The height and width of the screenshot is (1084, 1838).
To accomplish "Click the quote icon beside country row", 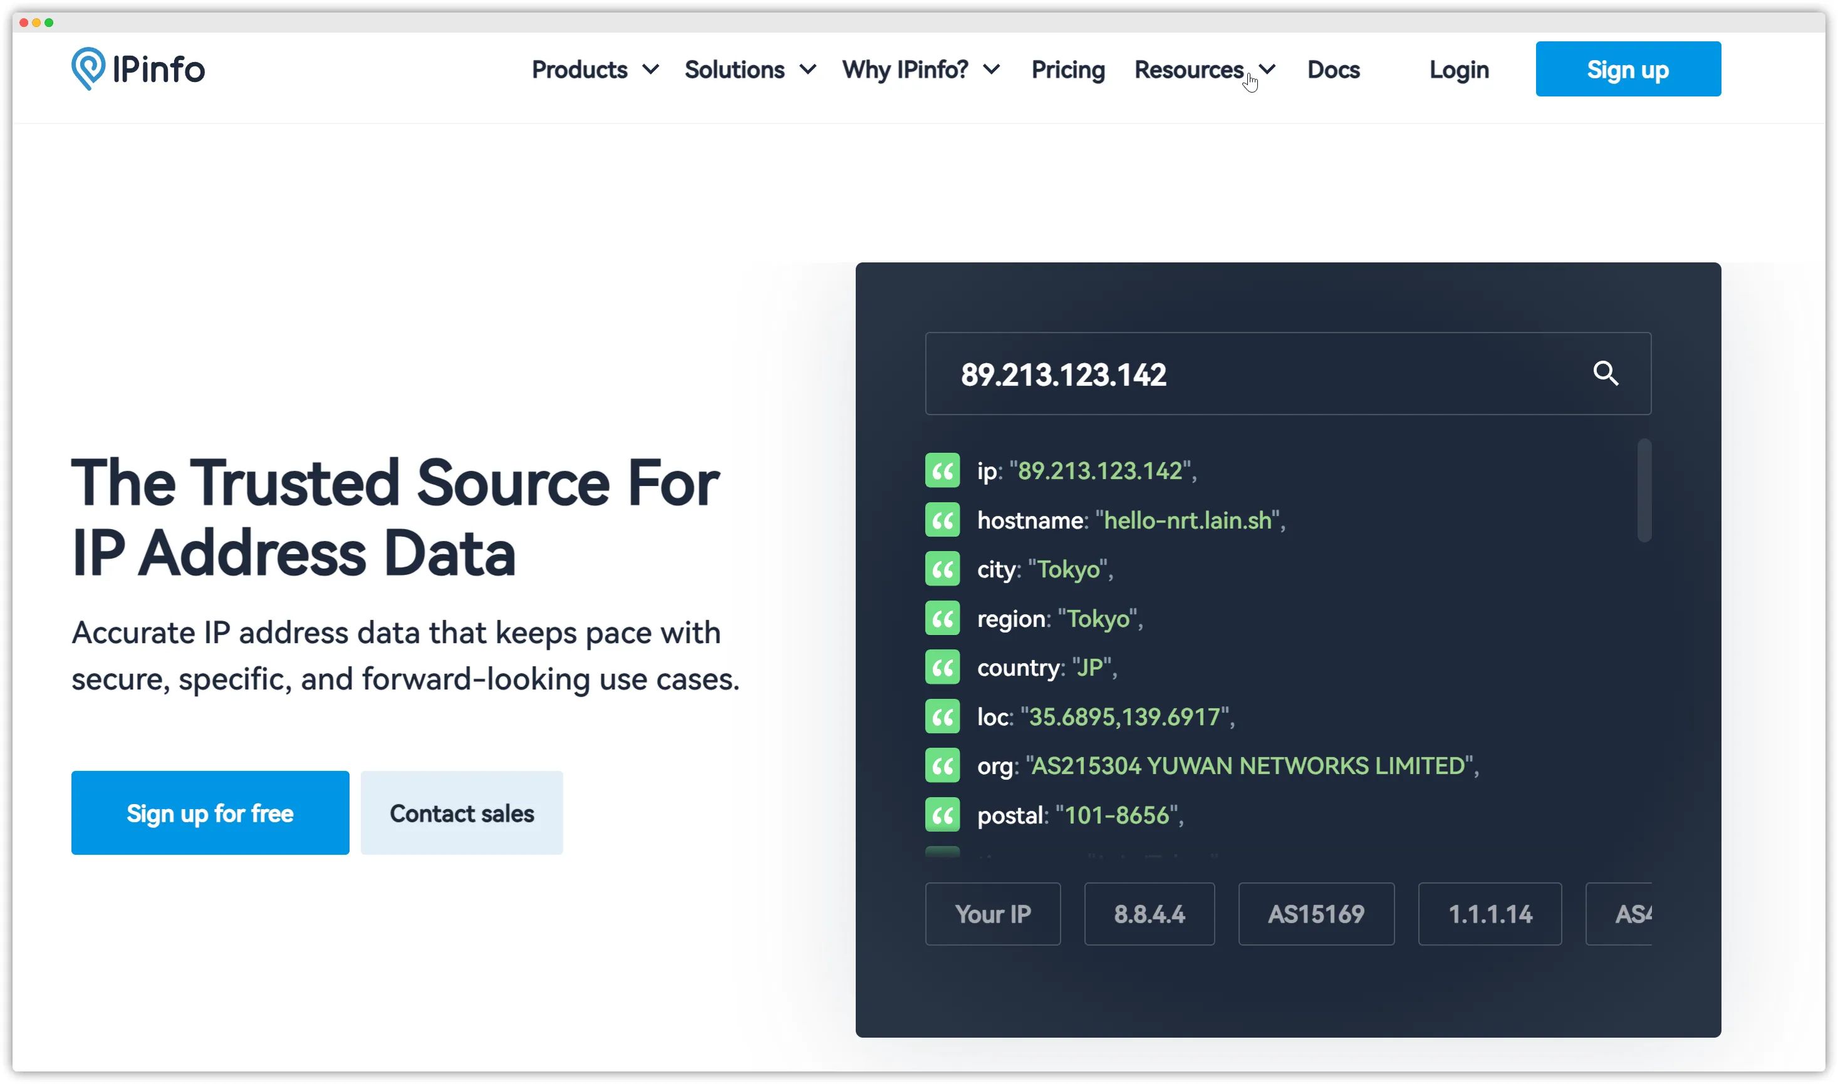I will (942, 668).
